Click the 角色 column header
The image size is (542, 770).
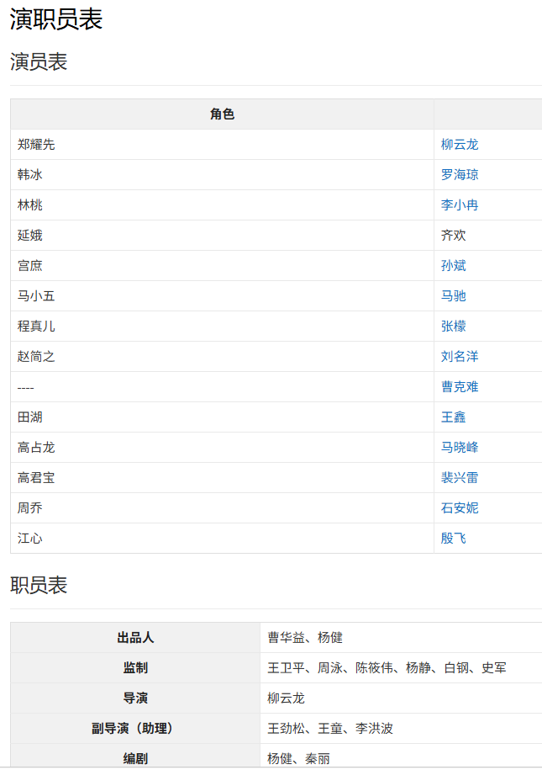click(x=222, y=114)
